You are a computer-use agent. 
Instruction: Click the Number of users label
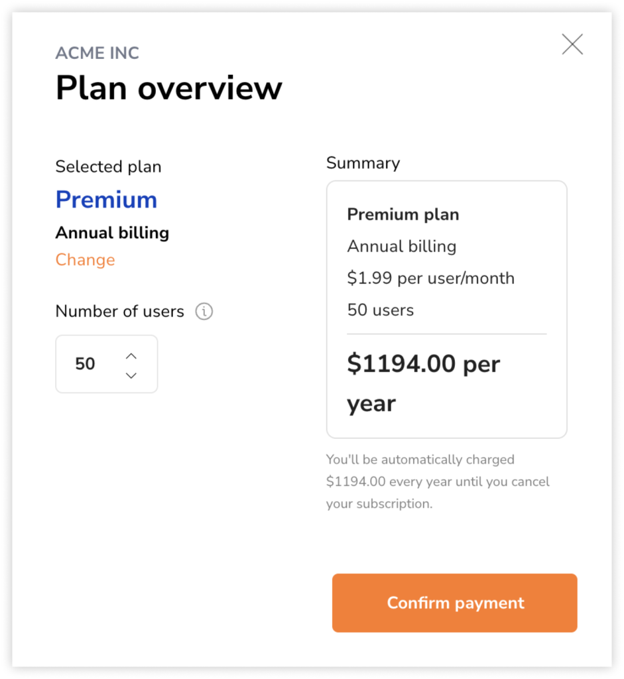120,312
